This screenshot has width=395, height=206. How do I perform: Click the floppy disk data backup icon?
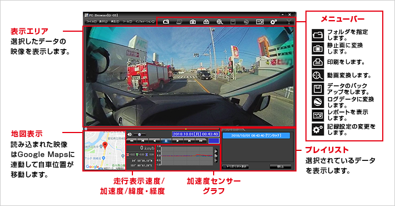(x=233, y=22)
